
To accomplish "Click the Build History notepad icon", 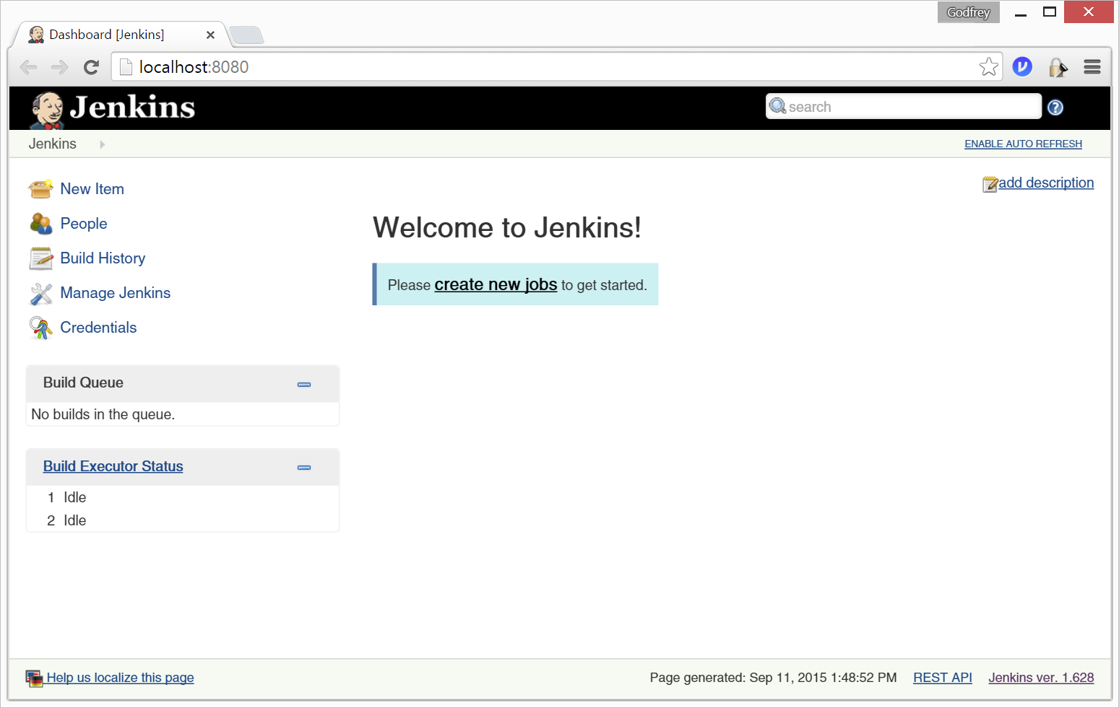I will 40,258.
